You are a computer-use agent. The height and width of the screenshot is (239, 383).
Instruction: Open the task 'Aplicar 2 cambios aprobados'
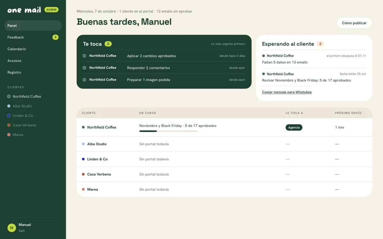coord(164,56)
